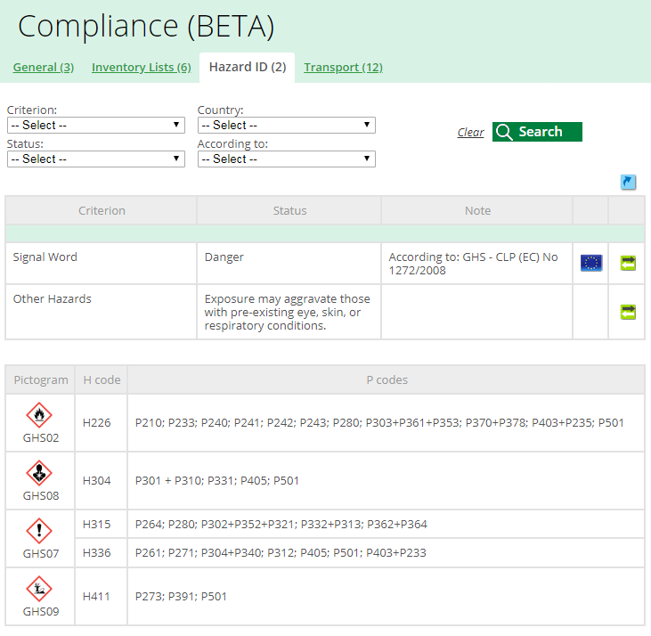Select the Hazard ID (2) tab

[248, 68]
